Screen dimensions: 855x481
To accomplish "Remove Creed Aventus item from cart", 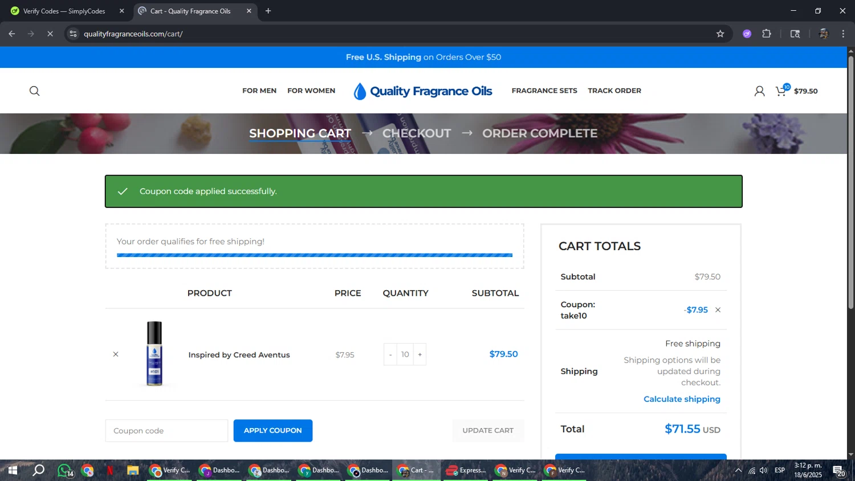I will [x=116, y=354].
